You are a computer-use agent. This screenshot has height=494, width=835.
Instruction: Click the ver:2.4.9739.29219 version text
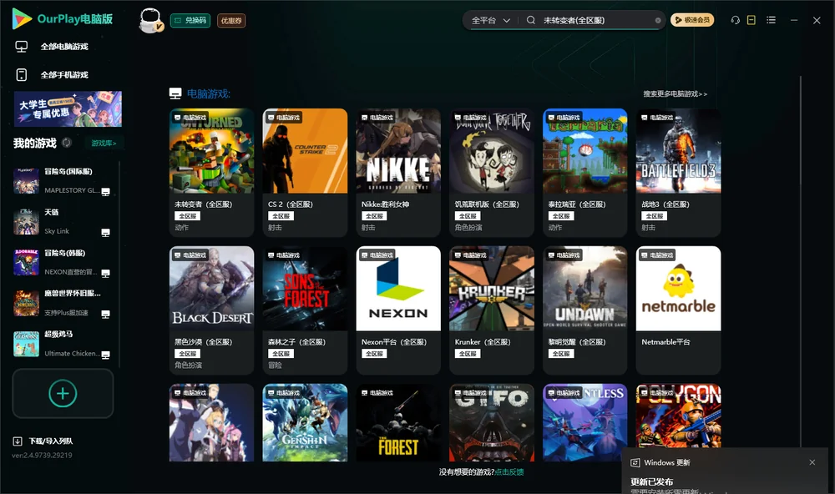[42, 456]
